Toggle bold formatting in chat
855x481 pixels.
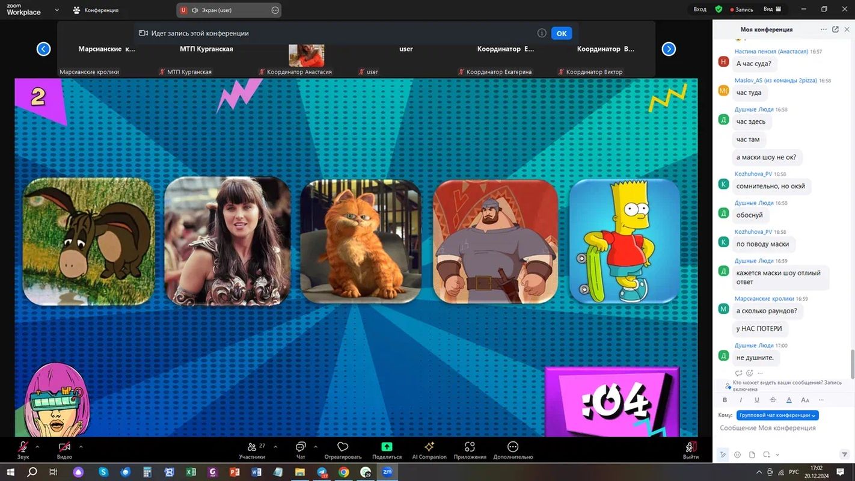725,400
